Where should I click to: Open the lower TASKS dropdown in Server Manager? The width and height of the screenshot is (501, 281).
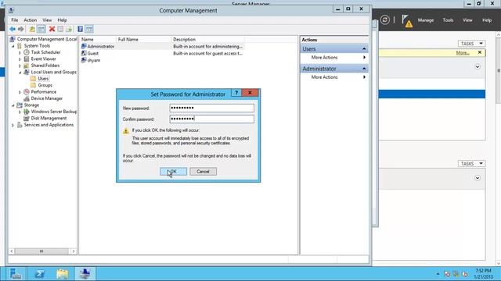point(471,163)
